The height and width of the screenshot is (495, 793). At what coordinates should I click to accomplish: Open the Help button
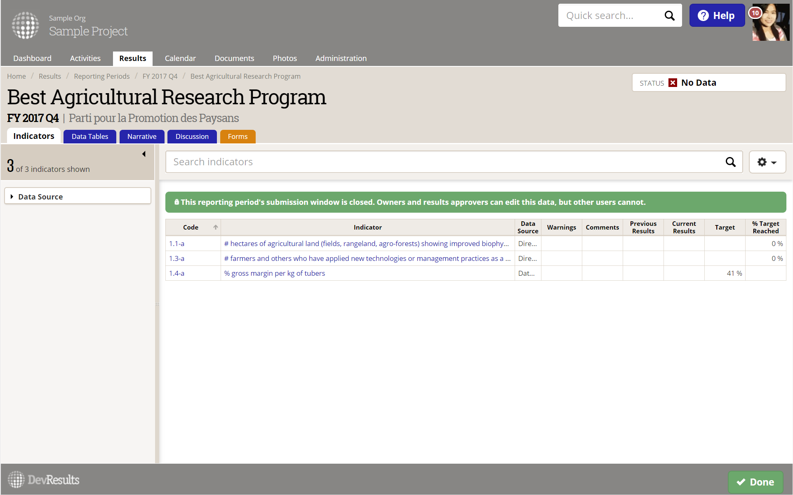pyautogui.click(x=717, y=16)
